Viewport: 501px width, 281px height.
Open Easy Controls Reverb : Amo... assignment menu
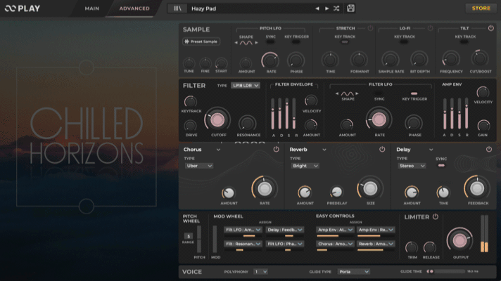tap(376, 244)
